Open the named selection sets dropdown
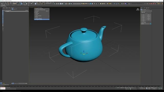 [49, 4]
